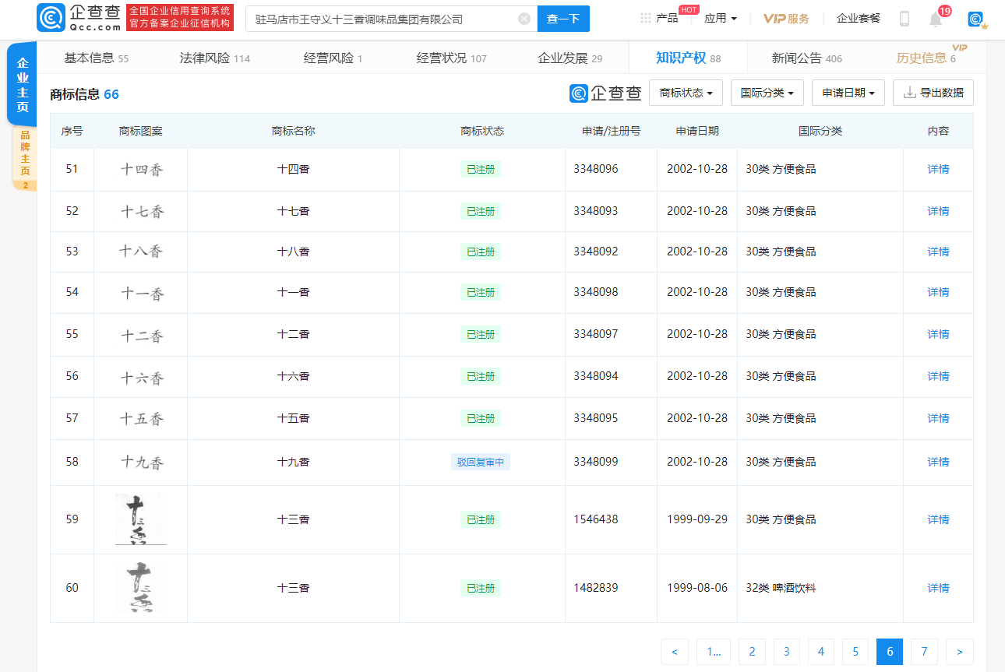Open 企业套餐 link
This screenshot has height=672, width=1005.
859,18
